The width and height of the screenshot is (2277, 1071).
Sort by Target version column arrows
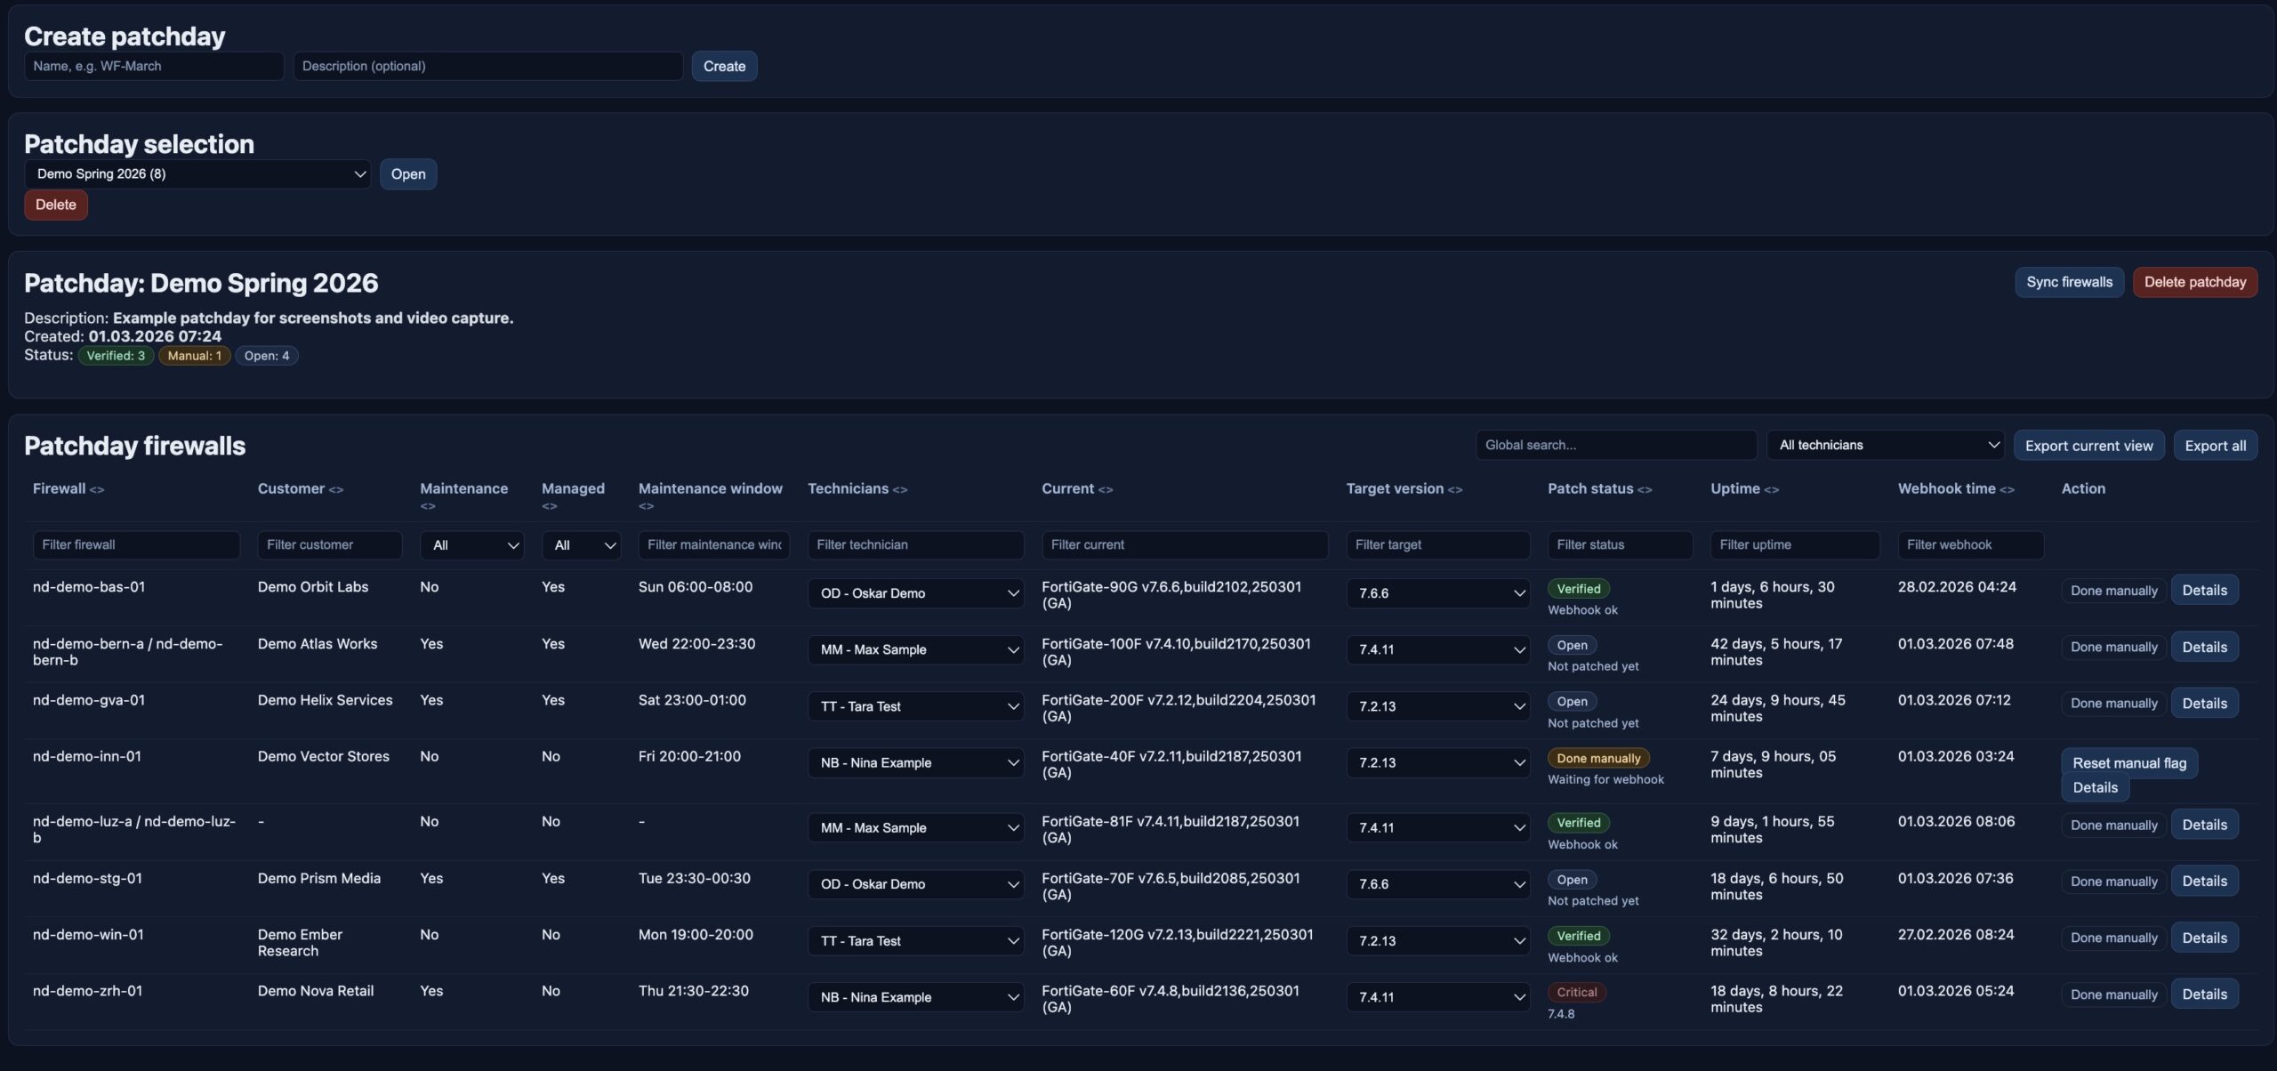1454,490
